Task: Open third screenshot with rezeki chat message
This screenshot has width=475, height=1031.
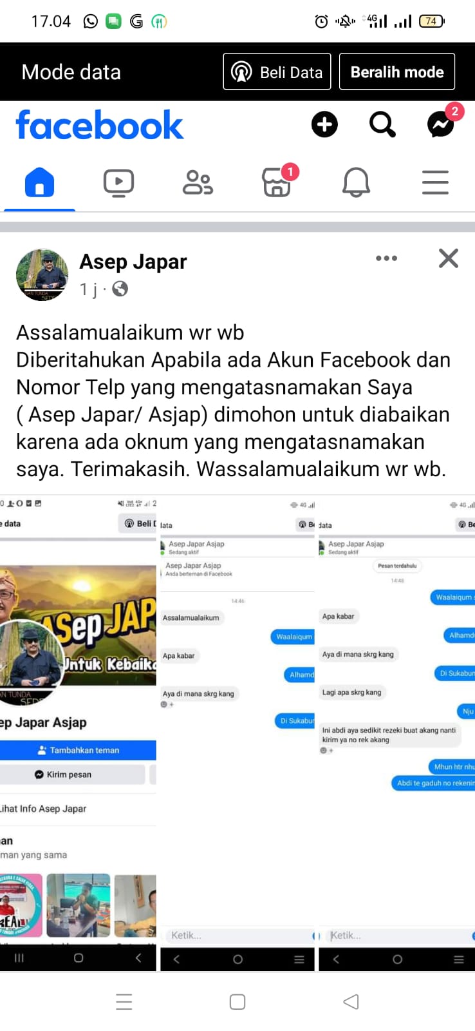Action: (397, 733)
